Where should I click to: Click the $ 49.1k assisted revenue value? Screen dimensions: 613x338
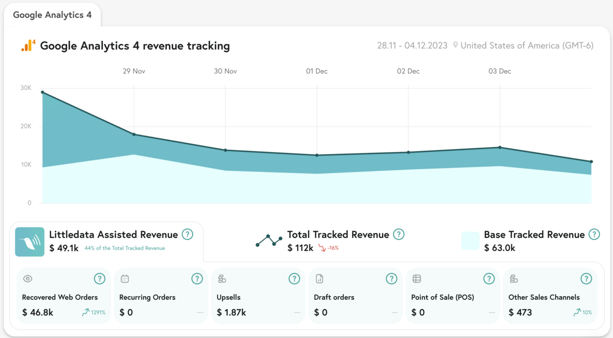pyautogui.click(x=64, y=248)
